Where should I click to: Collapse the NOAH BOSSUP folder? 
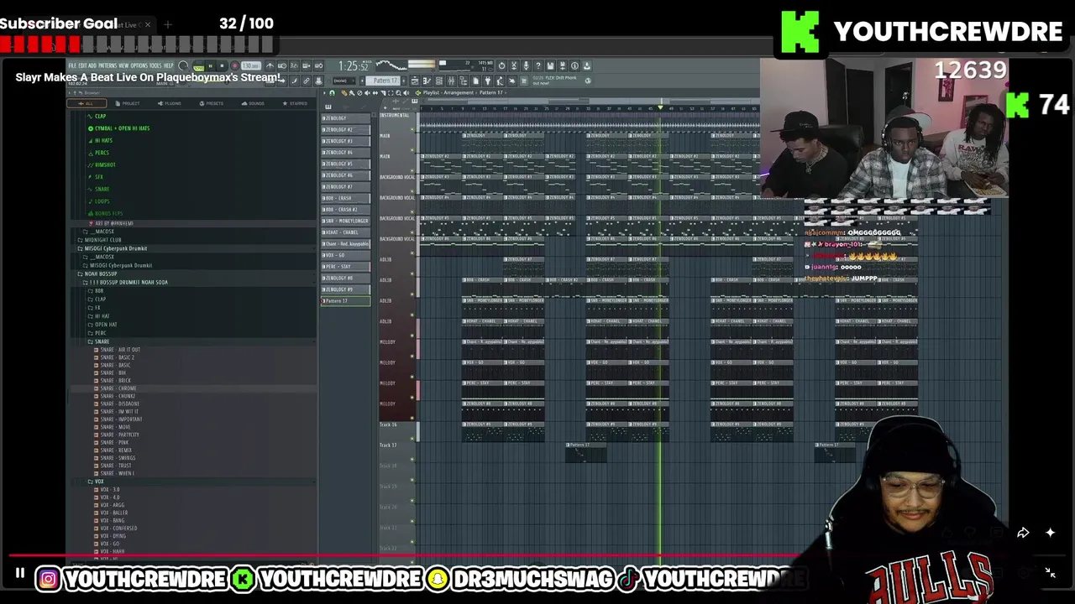(100, 273)
